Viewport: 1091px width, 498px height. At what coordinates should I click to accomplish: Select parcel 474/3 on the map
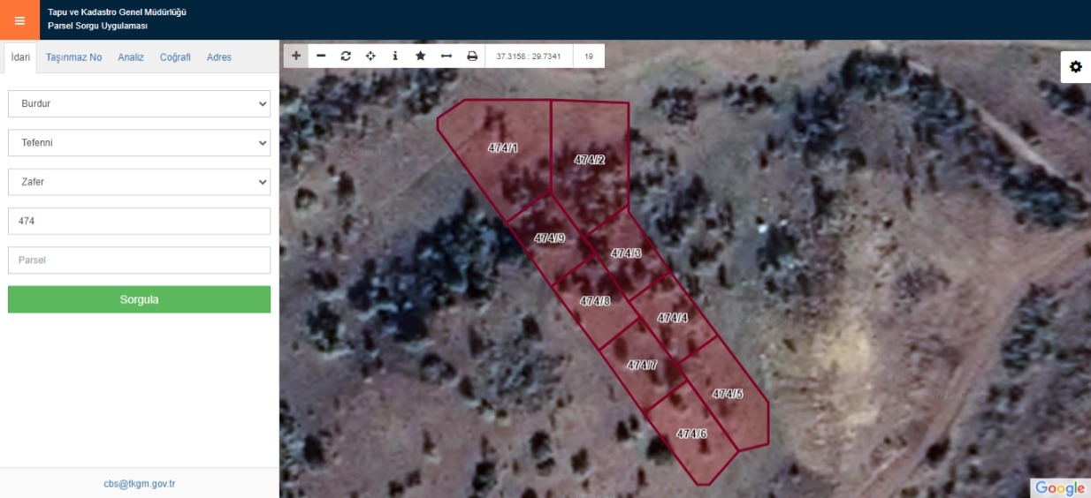pyautogui.click(x=626, y=253)
